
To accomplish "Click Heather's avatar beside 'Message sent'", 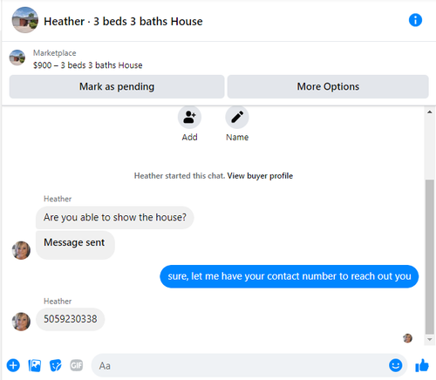I will 21,250.
